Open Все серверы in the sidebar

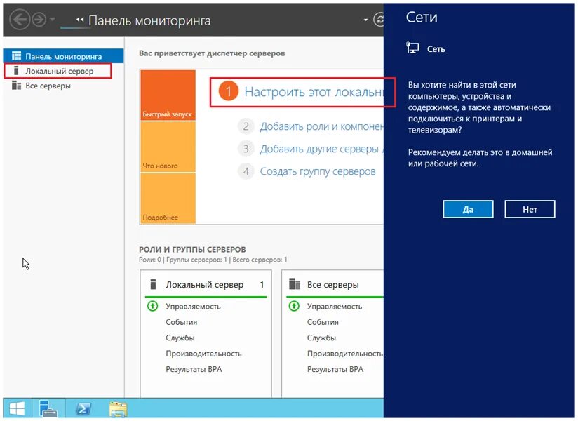(x=48, y=86)
